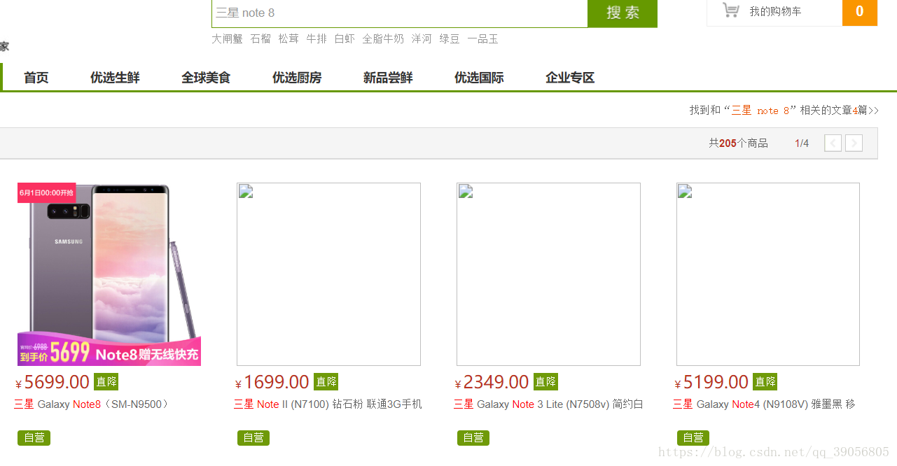Open the broken image of Note II N7100

coord(328,274)
